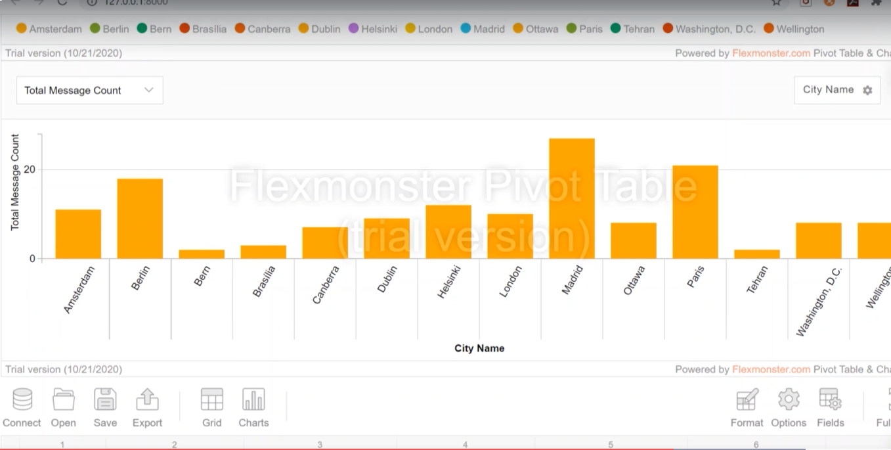The image size is (891, 450).
Task: Open the top Flexmonster.com link
Action: (771, 53)
